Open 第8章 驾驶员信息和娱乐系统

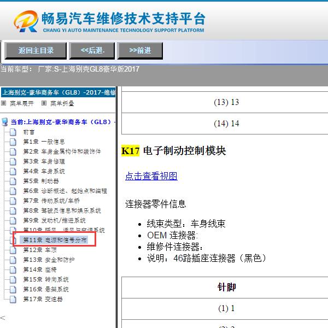coord(62,210)
